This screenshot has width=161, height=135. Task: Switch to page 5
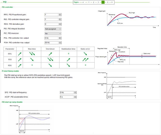(x=108, y=2)
